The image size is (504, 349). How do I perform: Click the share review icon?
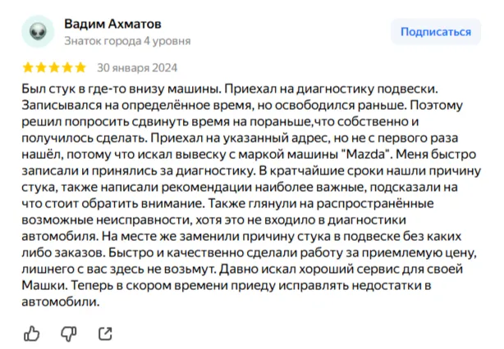pyautogui.click(x=105, y=333)
